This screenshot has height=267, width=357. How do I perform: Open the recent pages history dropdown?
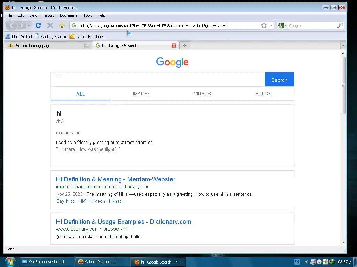(29, 25)
